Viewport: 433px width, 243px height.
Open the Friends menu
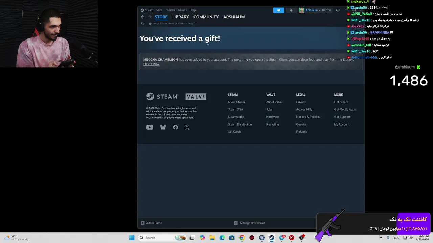click(170, 10)
